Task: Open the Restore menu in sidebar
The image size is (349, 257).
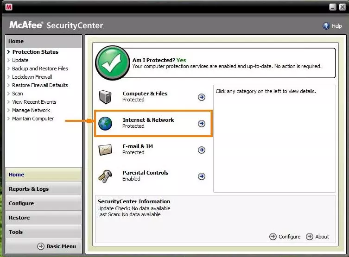Action: [x=44, y=218]
